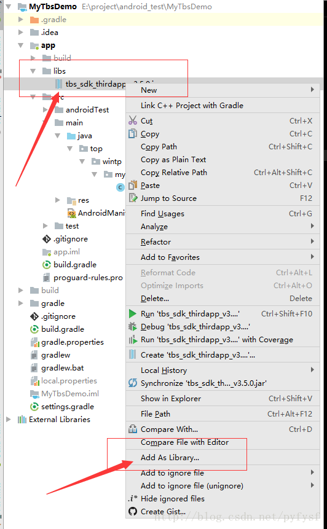Choose Find Usages
This screenshot has height=529, width=327.
(223, 214)
